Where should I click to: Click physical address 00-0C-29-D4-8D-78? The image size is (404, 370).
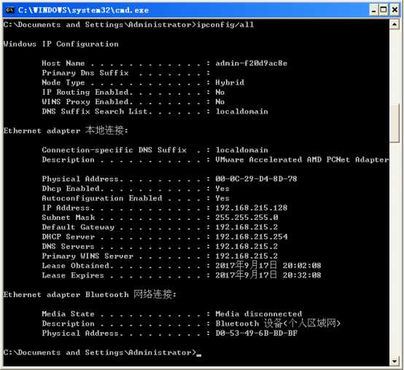(x=257, y=179)
